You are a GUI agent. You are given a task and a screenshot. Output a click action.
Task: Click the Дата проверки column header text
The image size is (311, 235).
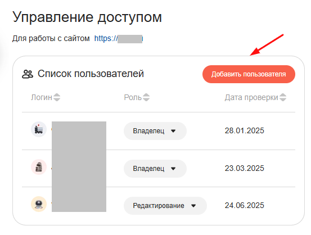251,98
